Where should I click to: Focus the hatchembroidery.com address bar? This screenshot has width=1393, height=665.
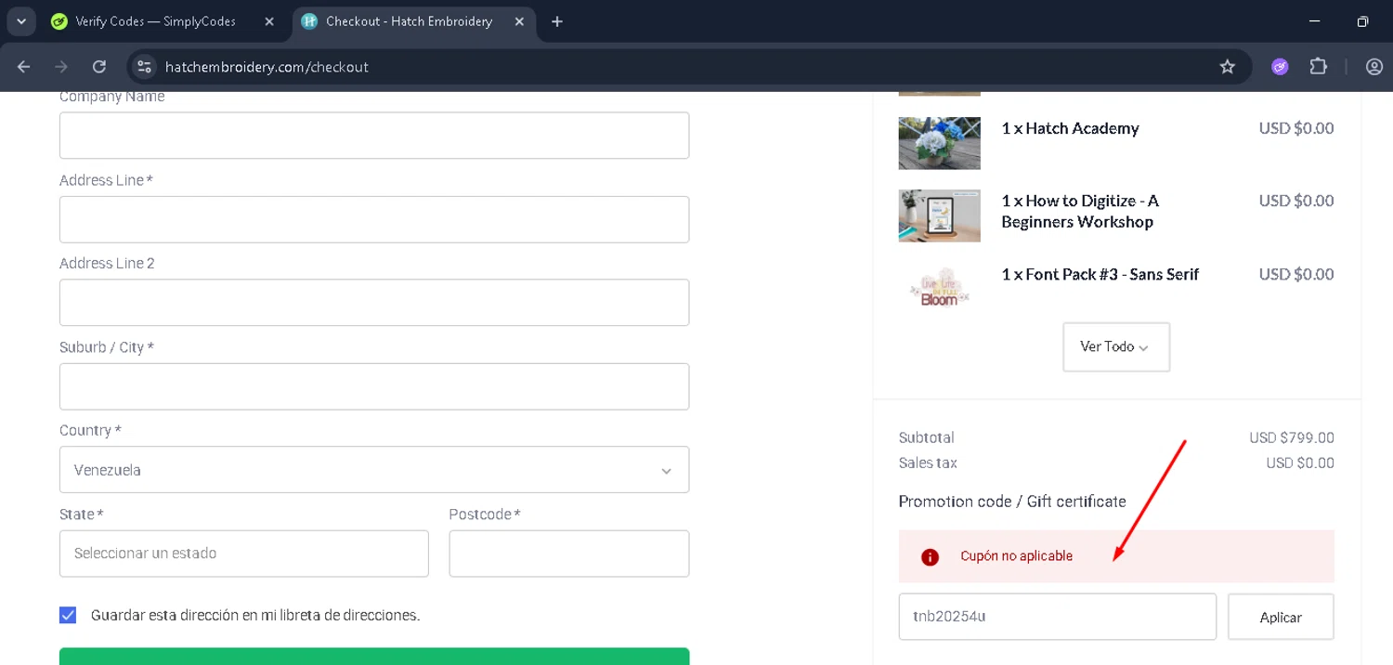687,67
